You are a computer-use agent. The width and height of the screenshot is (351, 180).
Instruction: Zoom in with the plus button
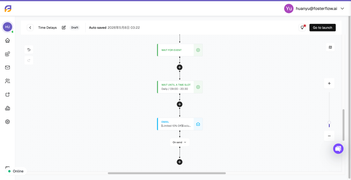click(x=329, y=83)
